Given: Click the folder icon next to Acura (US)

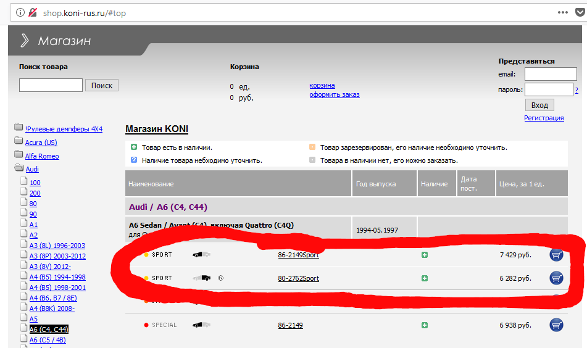Looking at the screenshot, I should 19,141.
